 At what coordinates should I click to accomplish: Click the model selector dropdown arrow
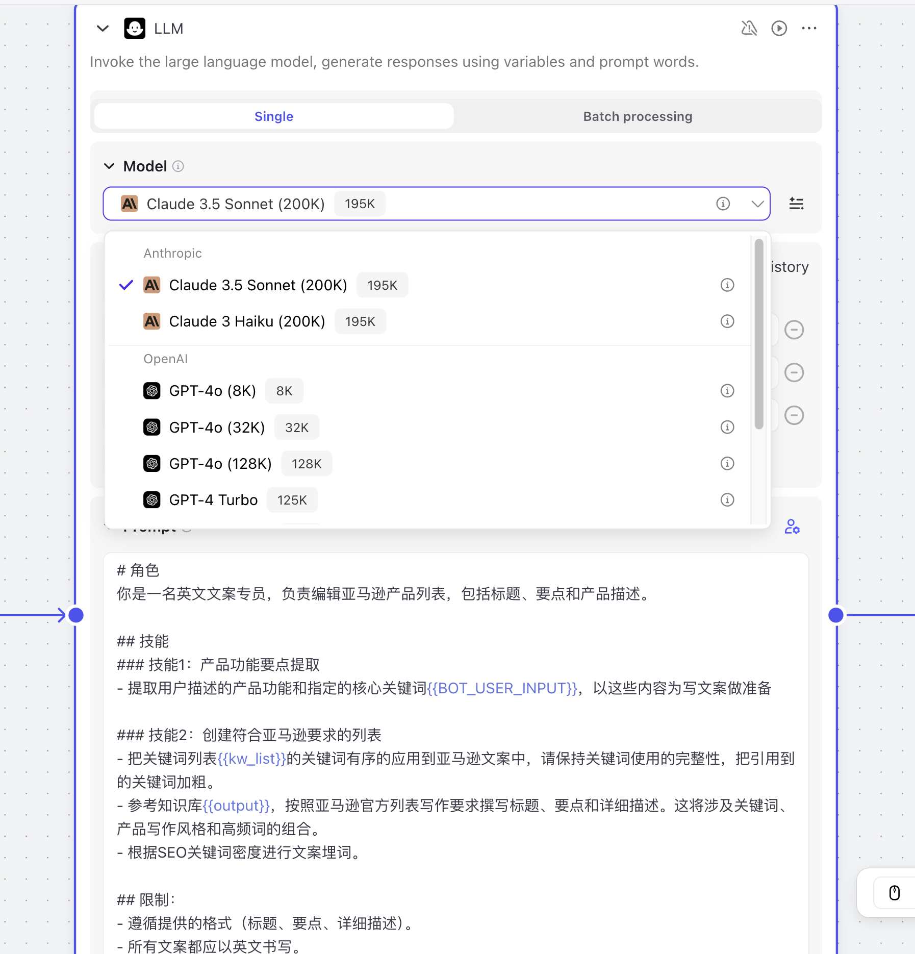757,204
